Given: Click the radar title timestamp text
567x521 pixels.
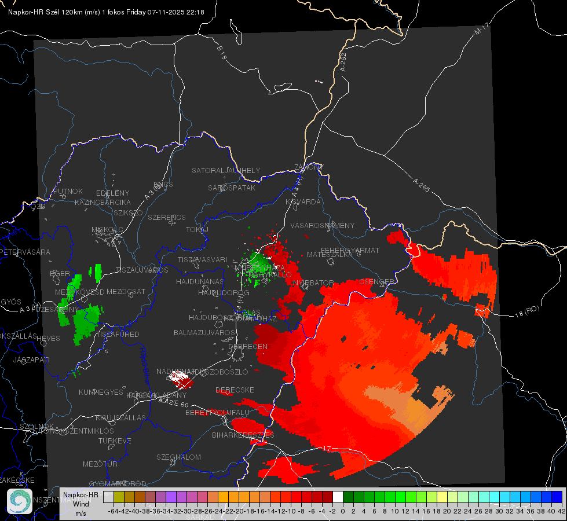Looking at the screenshot, I should coord(106,12).
